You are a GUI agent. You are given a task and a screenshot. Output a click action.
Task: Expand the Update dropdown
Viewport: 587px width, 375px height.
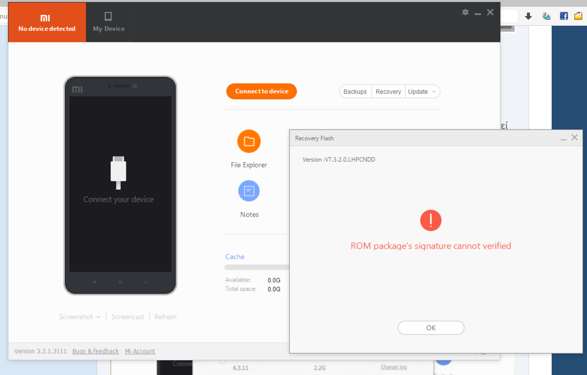coord(422,92)
